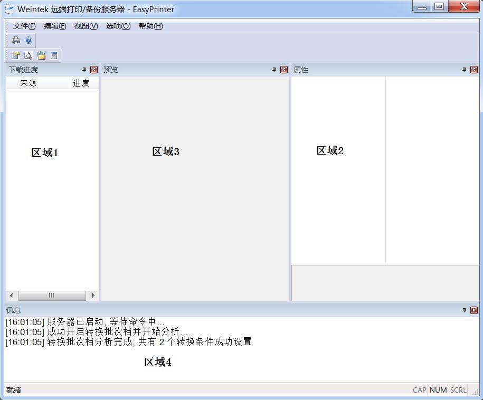Screen dimensions: 483x400
Task: Open the 帮助(H) menu
Action: coord(150,26)
